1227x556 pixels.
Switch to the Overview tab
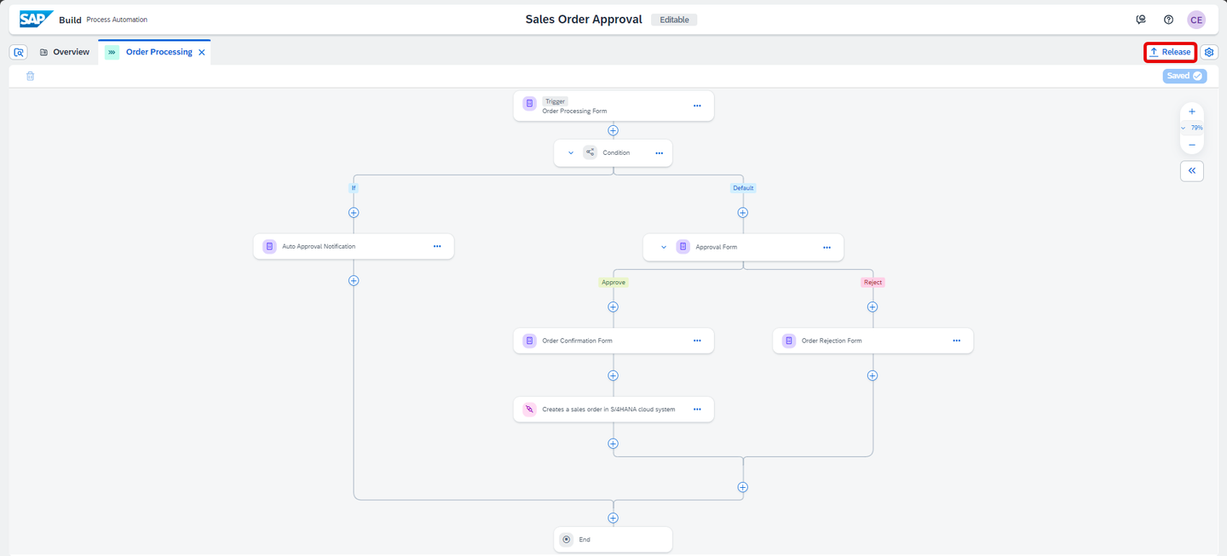(65, 52)
